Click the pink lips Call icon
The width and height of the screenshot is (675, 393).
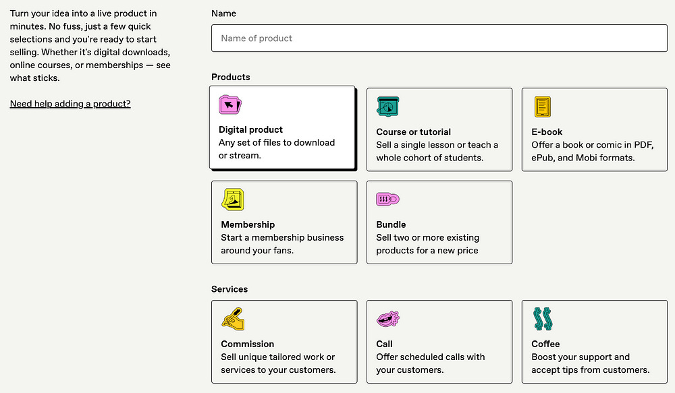pos(388,319)
